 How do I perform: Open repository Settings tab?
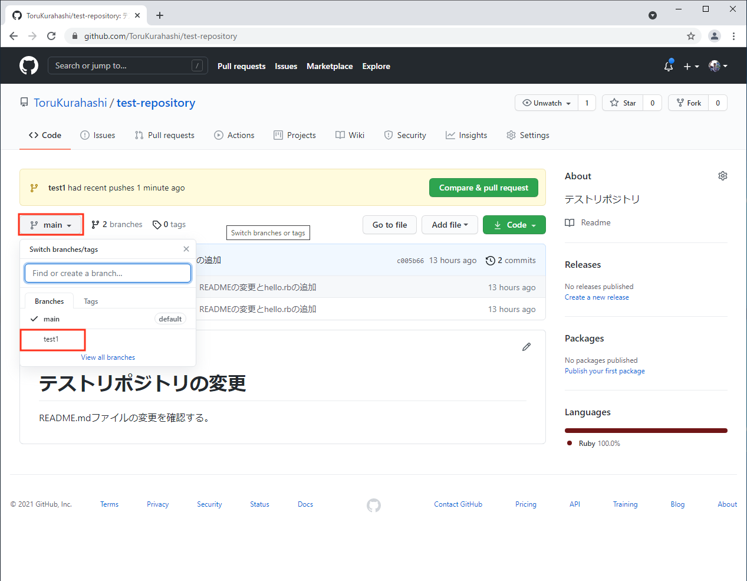[528, 135]
